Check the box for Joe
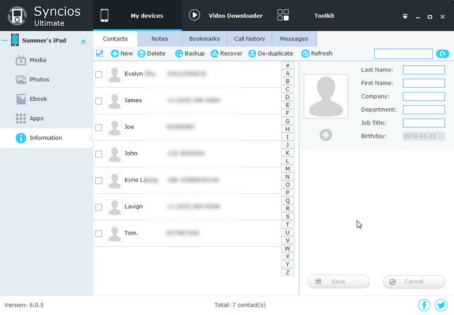 (99, 128)
